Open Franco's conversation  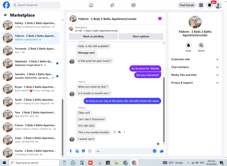[30, 127]
